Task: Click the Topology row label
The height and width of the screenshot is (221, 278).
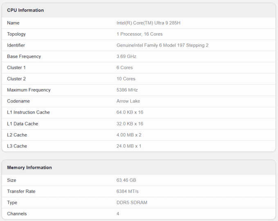Action: click(x=16, y=34)
